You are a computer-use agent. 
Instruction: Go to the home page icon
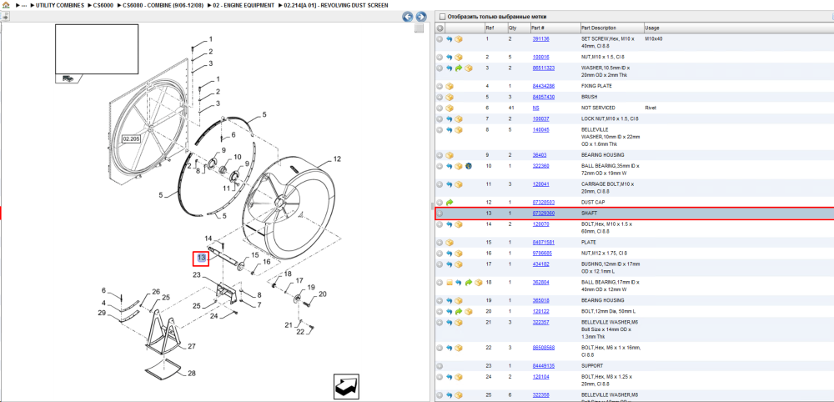point(6,5)
